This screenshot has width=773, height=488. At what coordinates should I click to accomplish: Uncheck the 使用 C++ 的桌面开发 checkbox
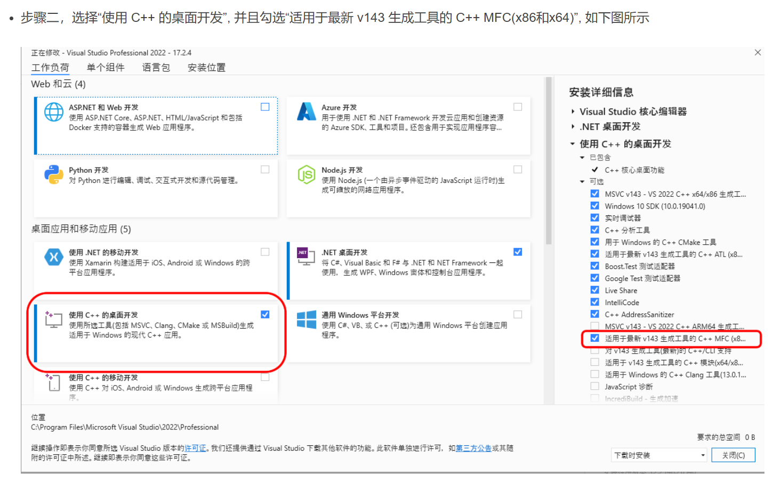click(265, 314)
